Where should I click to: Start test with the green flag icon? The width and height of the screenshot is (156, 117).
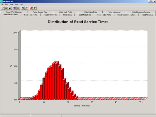click(x=23, y=8)
